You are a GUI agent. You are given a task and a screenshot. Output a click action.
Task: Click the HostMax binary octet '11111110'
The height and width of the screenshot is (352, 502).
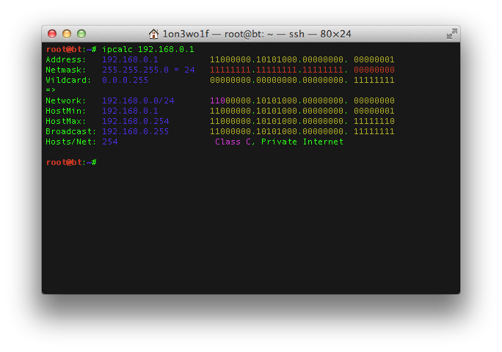click(374, 121)
